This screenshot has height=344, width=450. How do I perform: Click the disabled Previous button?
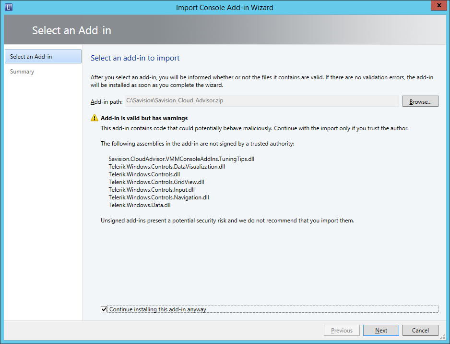coord(342,331)
